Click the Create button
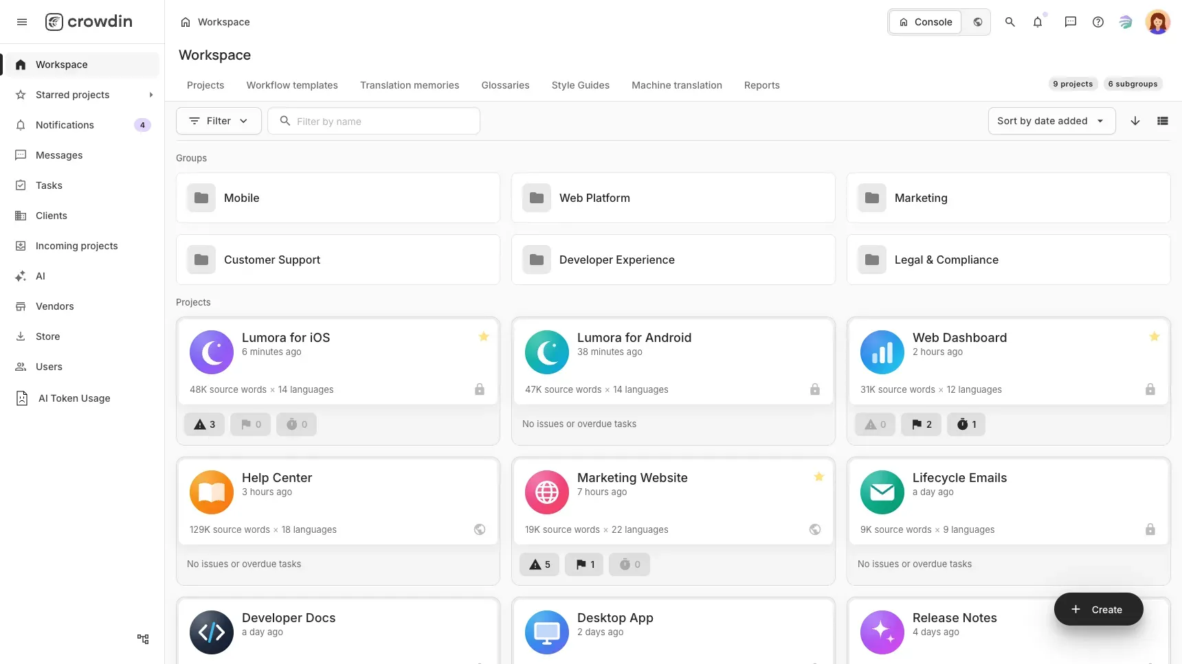 tap(1098, 609)
